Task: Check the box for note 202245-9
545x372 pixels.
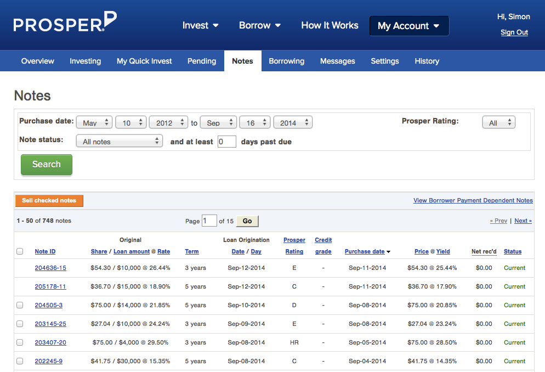Action: (20, 361)
